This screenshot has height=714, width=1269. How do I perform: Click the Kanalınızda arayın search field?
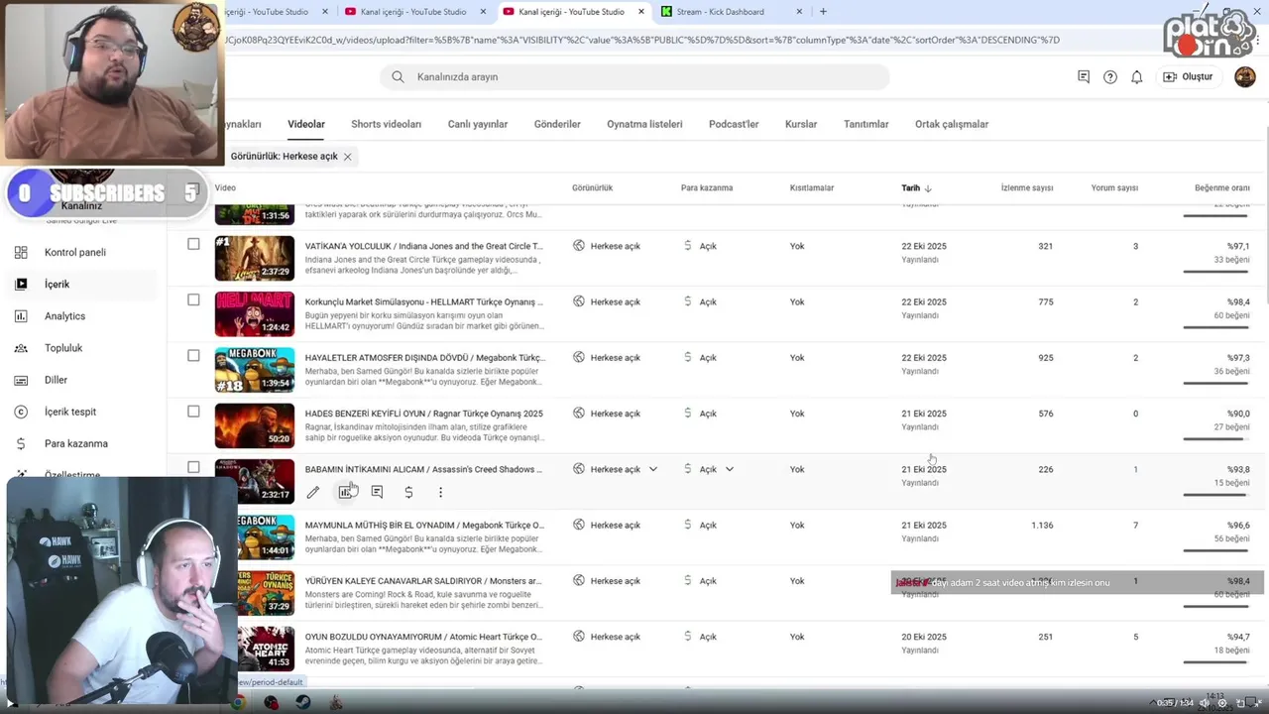(x=634, y=76)
